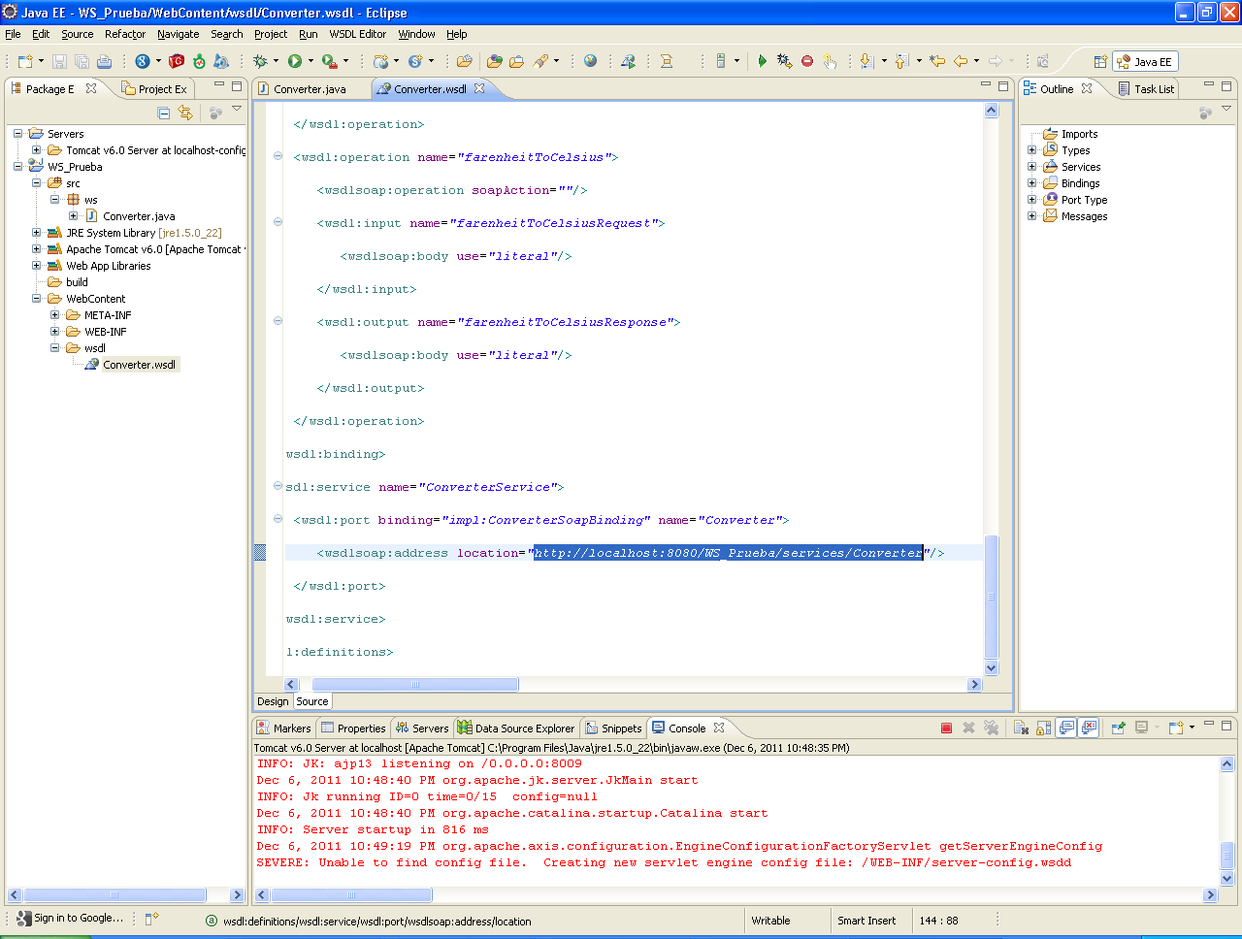1242x939 pixels.
Task: Switch to the Servers tab
Action: tap(421, 729)
